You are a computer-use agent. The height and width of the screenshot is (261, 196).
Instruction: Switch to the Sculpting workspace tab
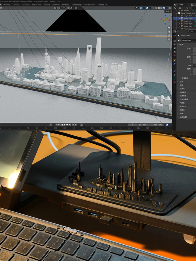click(x=16, y=5)
